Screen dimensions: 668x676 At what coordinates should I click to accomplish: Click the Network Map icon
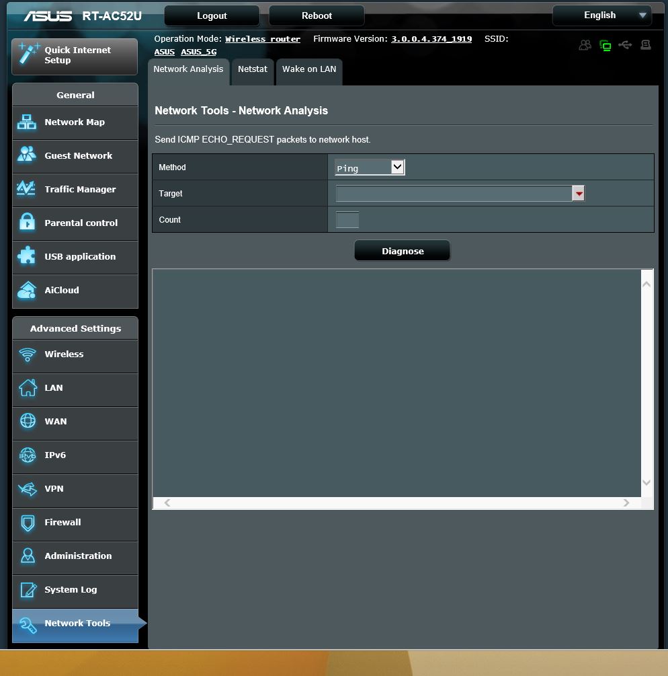(x=27, y=122)
